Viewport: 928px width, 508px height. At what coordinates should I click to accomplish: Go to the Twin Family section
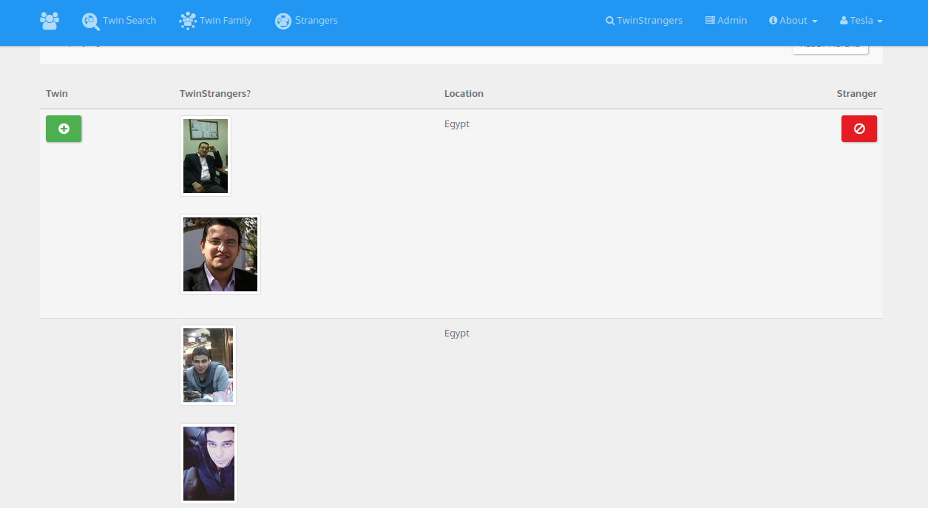click(x=215, y=21)
